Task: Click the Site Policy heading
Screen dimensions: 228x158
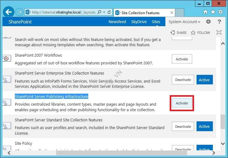Action: [23, 144]
